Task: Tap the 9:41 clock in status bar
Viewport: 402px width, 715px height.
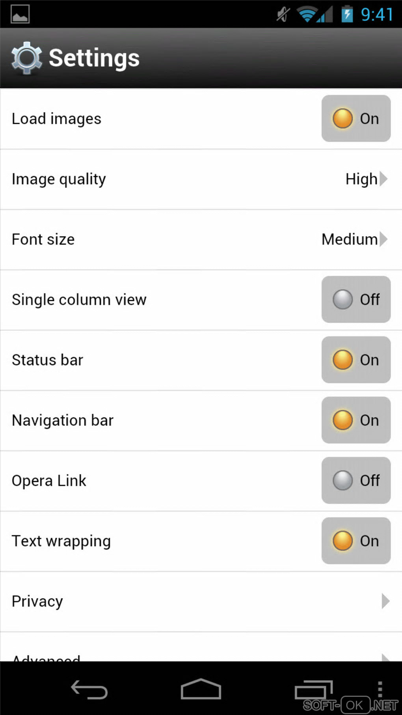Action: click(377, 15)
